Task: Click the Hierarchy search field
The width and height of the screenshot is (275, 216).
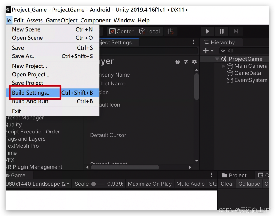Action: 244,51
